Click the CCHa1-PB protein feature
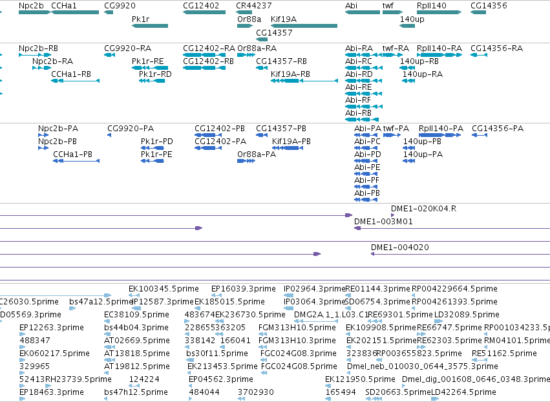This screenshot has width=550, height=402. (x=76, y=161)
